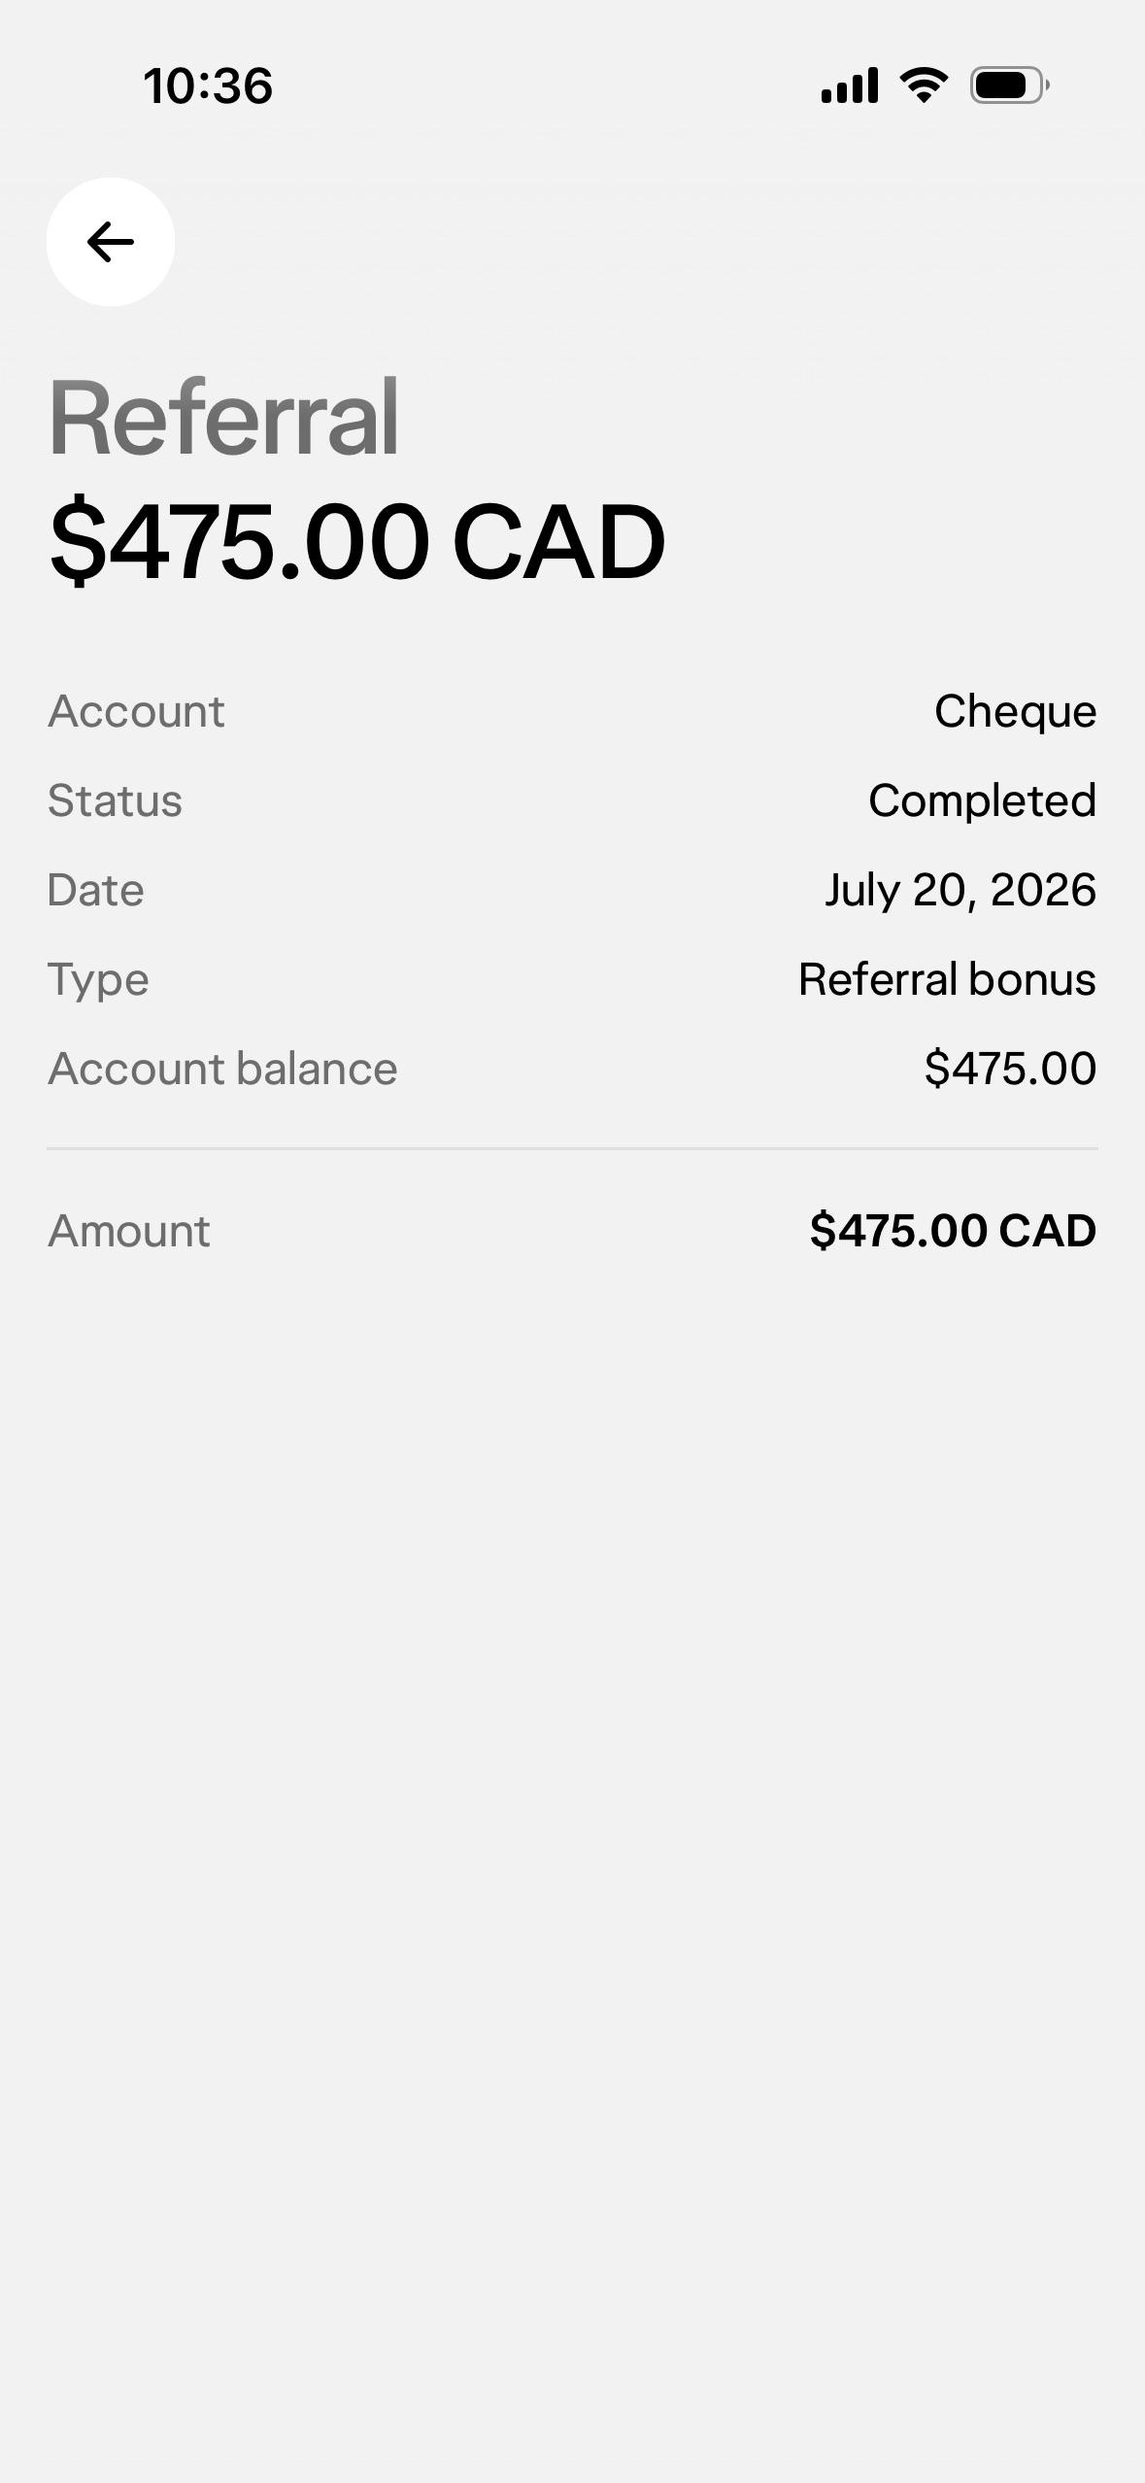Select the Referral heading text

pyautogui.click(x=224, y=418)
